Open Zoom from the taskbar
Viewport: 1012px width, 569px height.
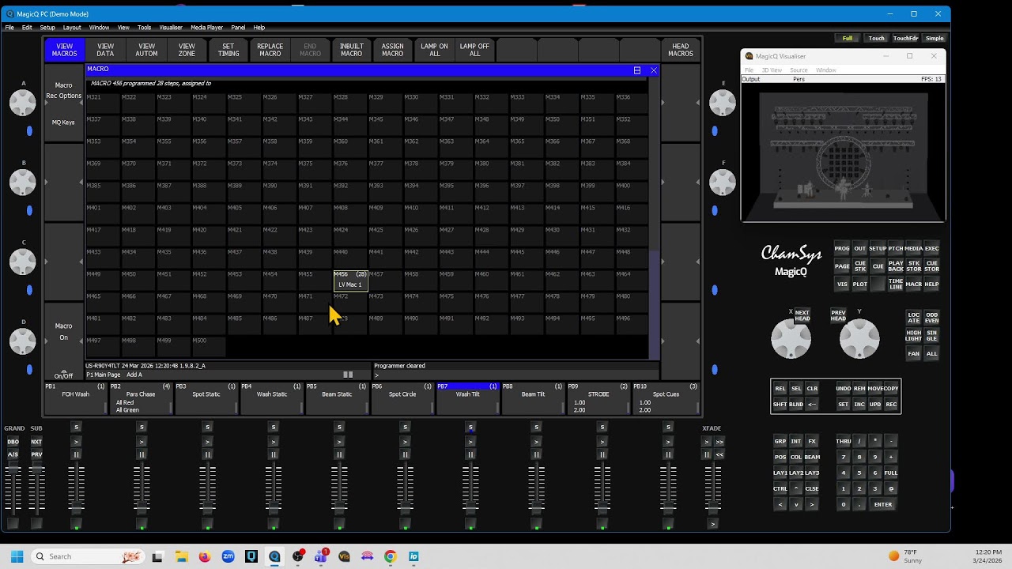[x=228, y=556]
